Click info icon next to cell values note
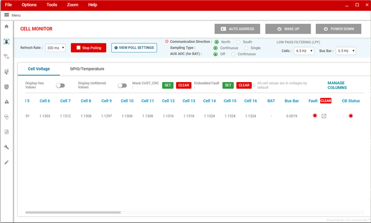The width and height of the screenshot is (371, 223). [254, 86]
